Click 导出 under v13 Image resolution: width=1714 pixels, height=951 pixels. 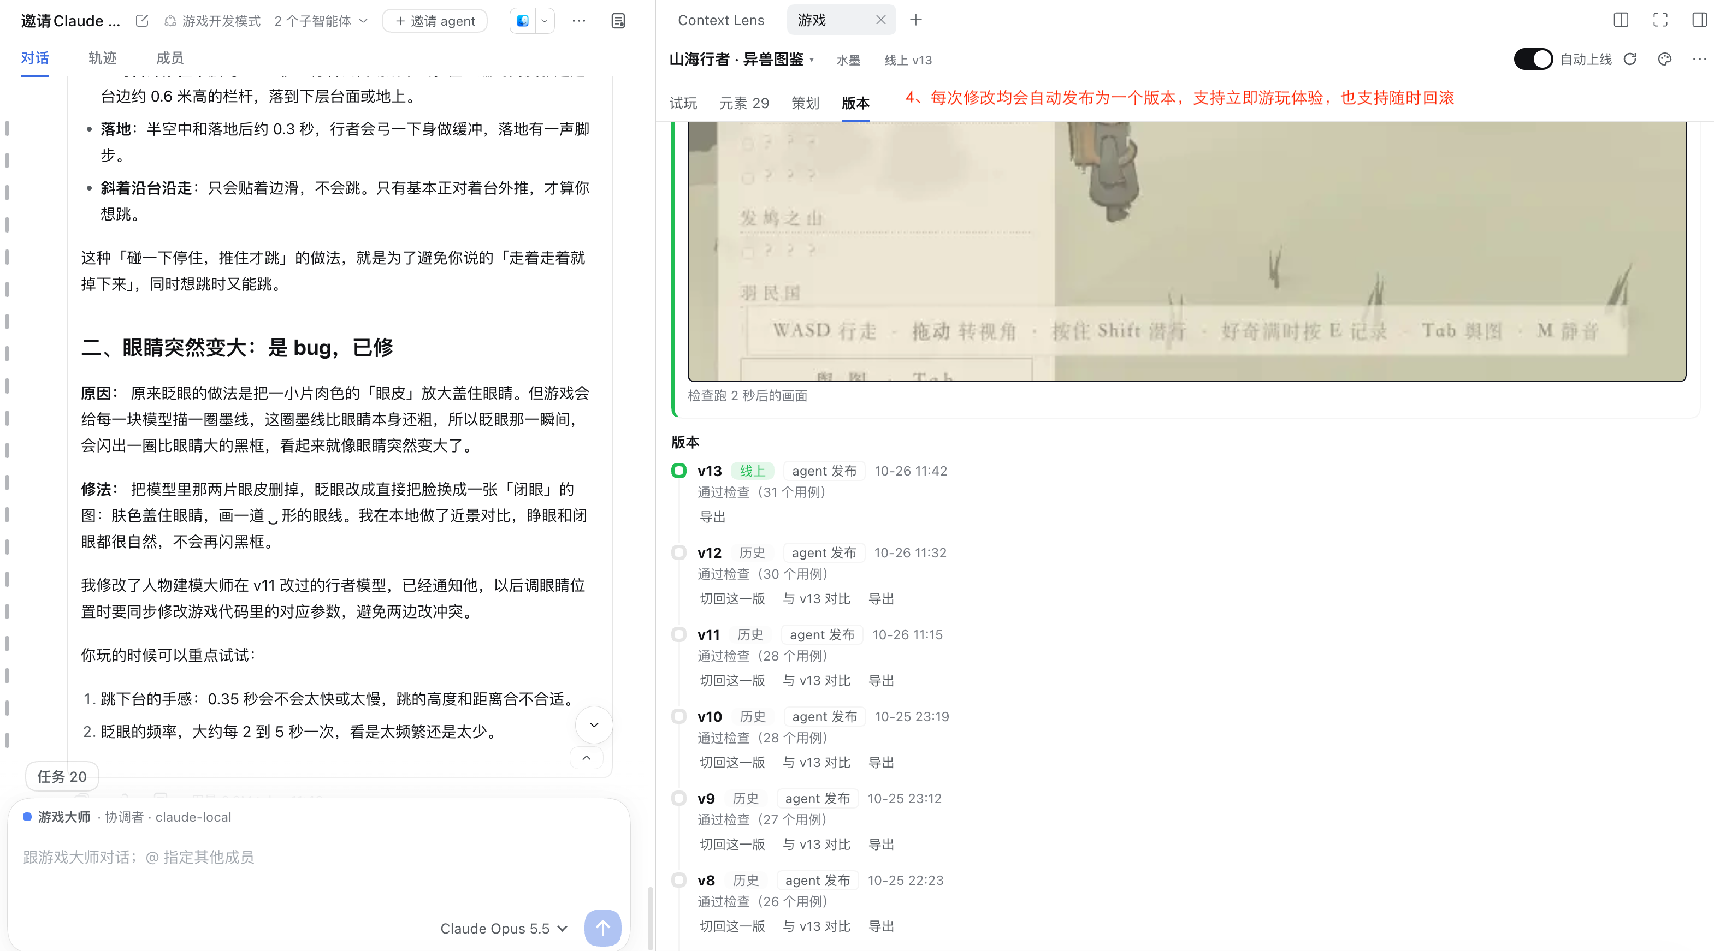pyautogui.click(x=712, y=517)
